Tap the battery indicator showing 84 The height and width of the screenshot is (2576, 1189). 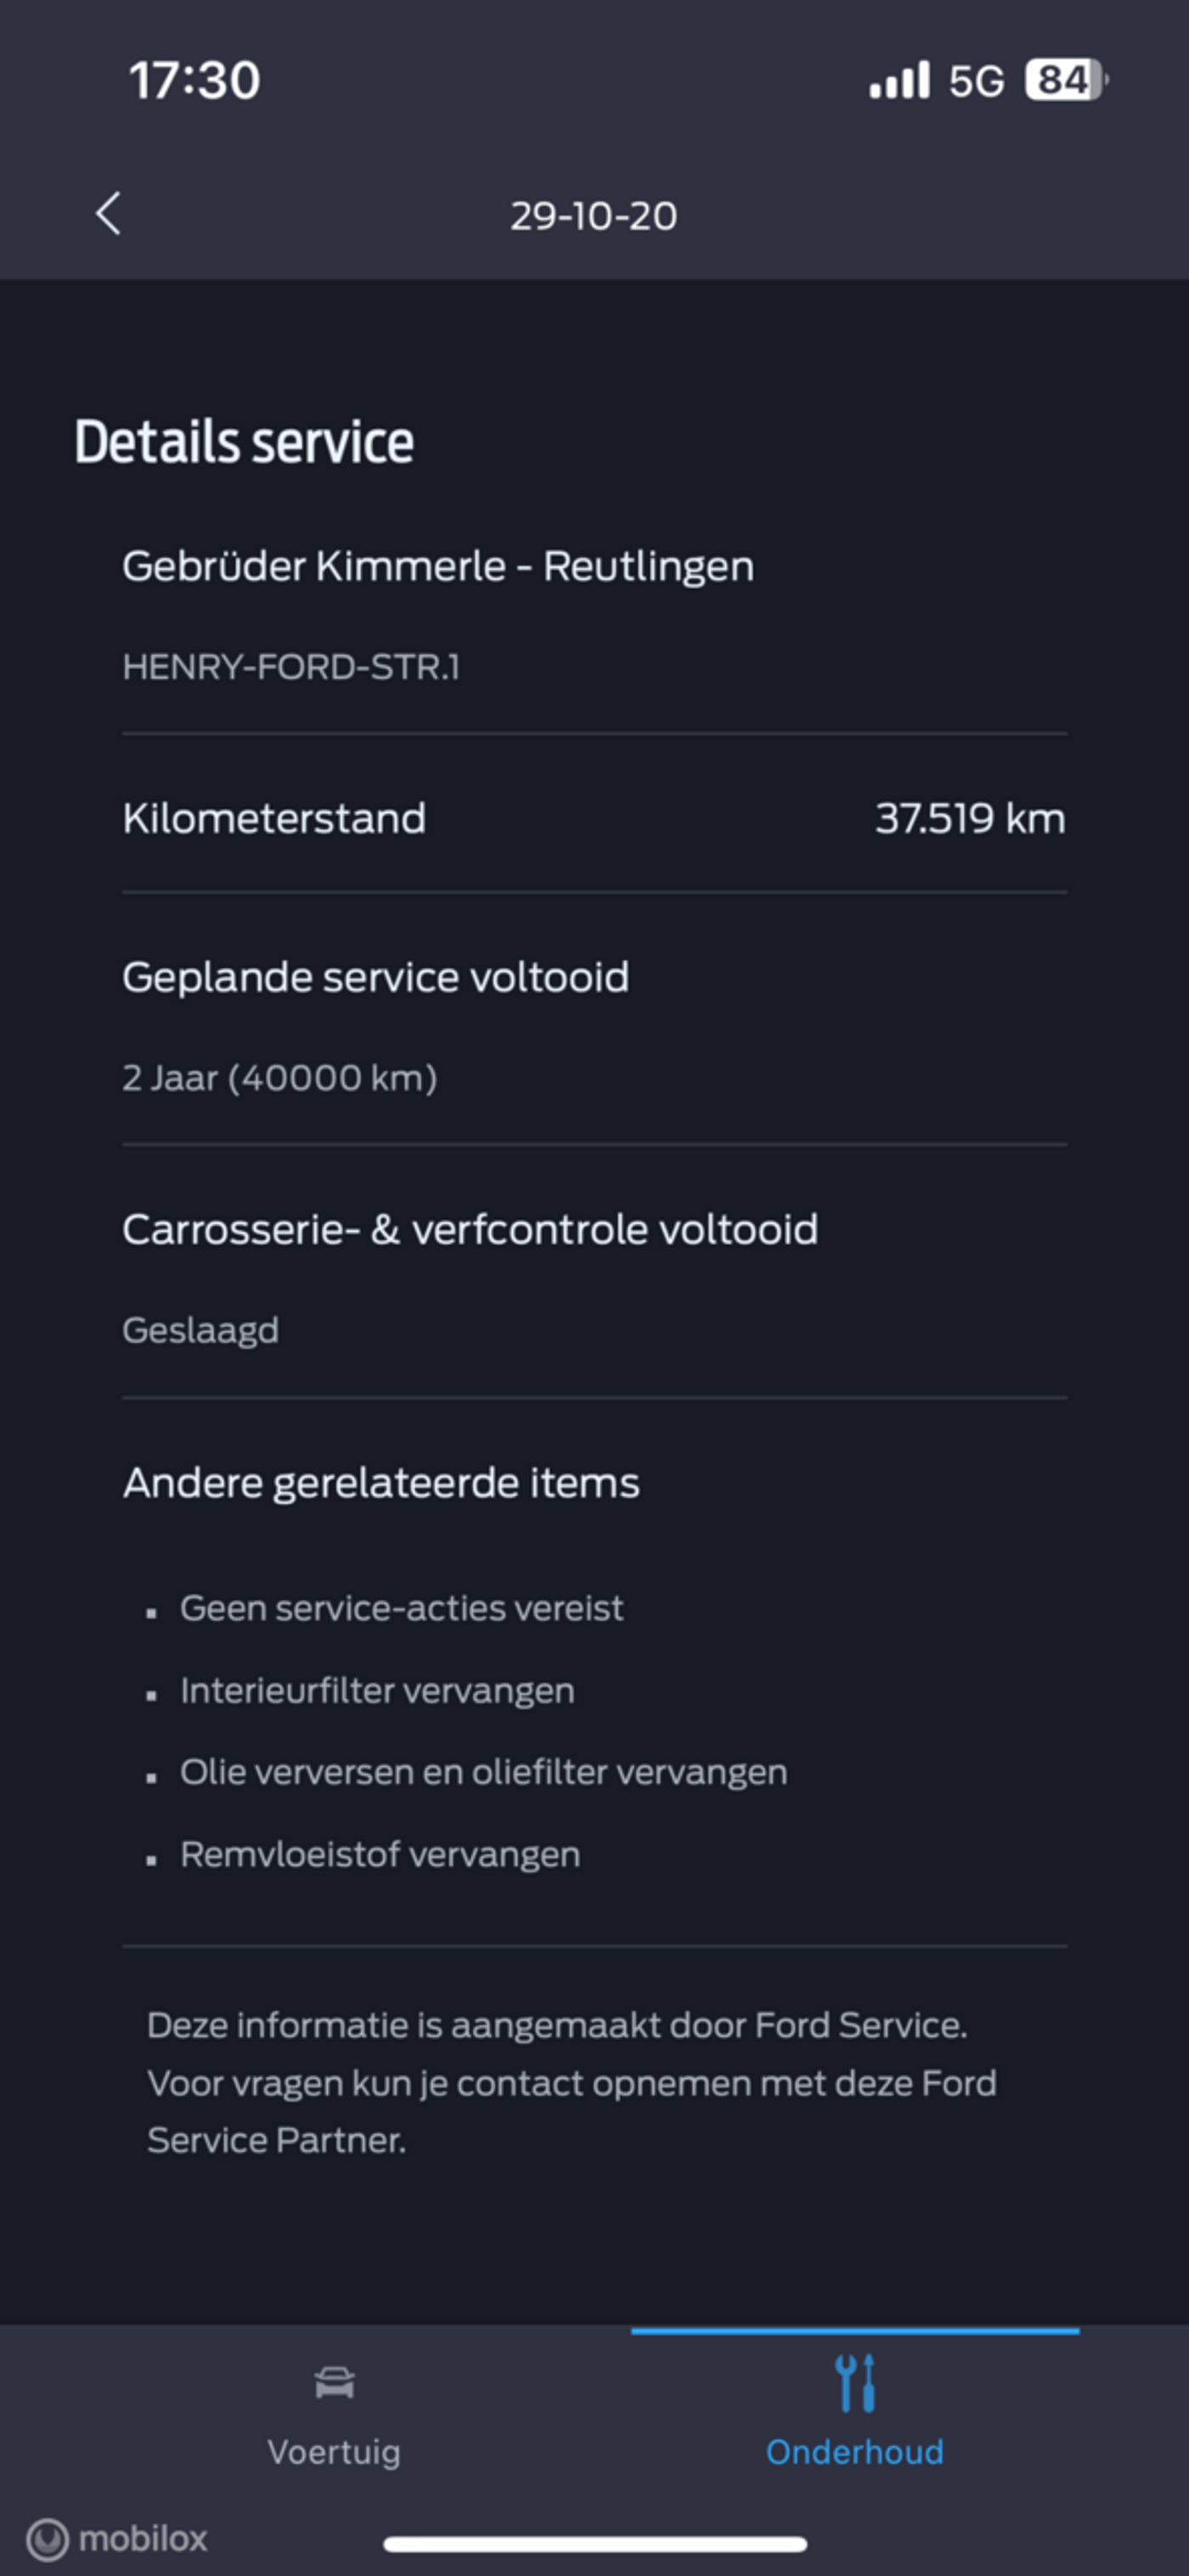[x=1066, y=80]
